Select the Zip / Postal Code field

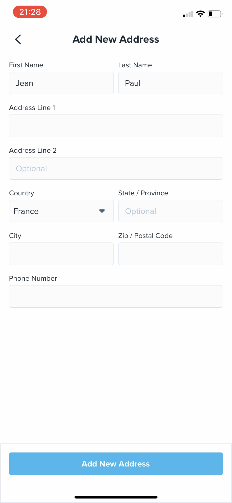(170, 254)
